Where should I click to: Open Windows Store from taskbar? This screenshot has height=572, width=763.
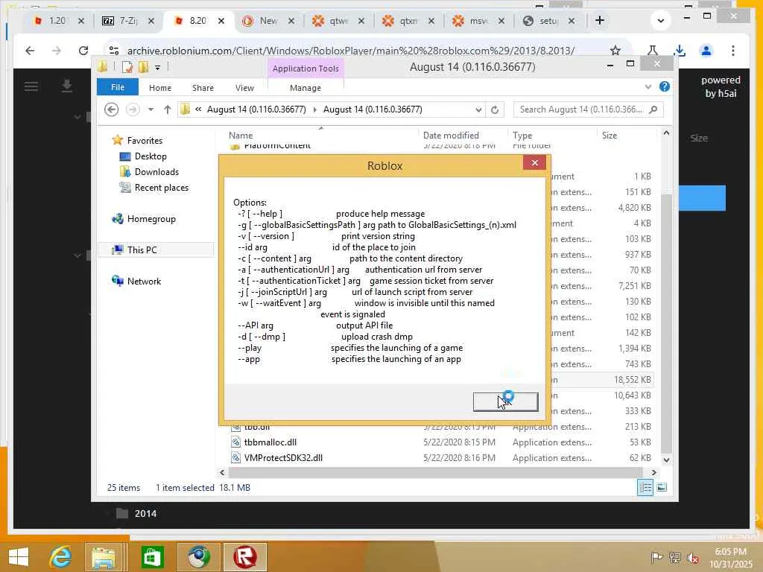pyautogui.click(x=152, y=557)
